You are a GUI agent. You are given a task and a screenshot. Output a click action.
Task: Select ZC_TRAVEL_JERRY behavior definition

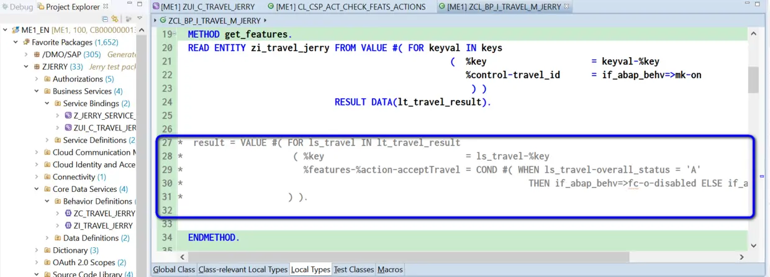point(104,213)
